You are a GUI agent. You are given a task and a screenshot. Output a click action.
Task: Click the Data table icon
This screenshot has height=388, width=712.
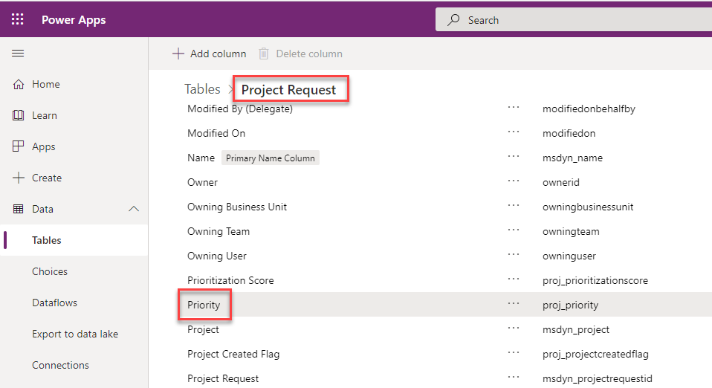click(x=19, y=210)
